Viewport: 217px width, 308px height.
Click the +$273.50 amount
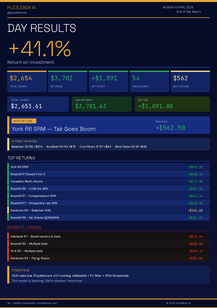[195, 181]
